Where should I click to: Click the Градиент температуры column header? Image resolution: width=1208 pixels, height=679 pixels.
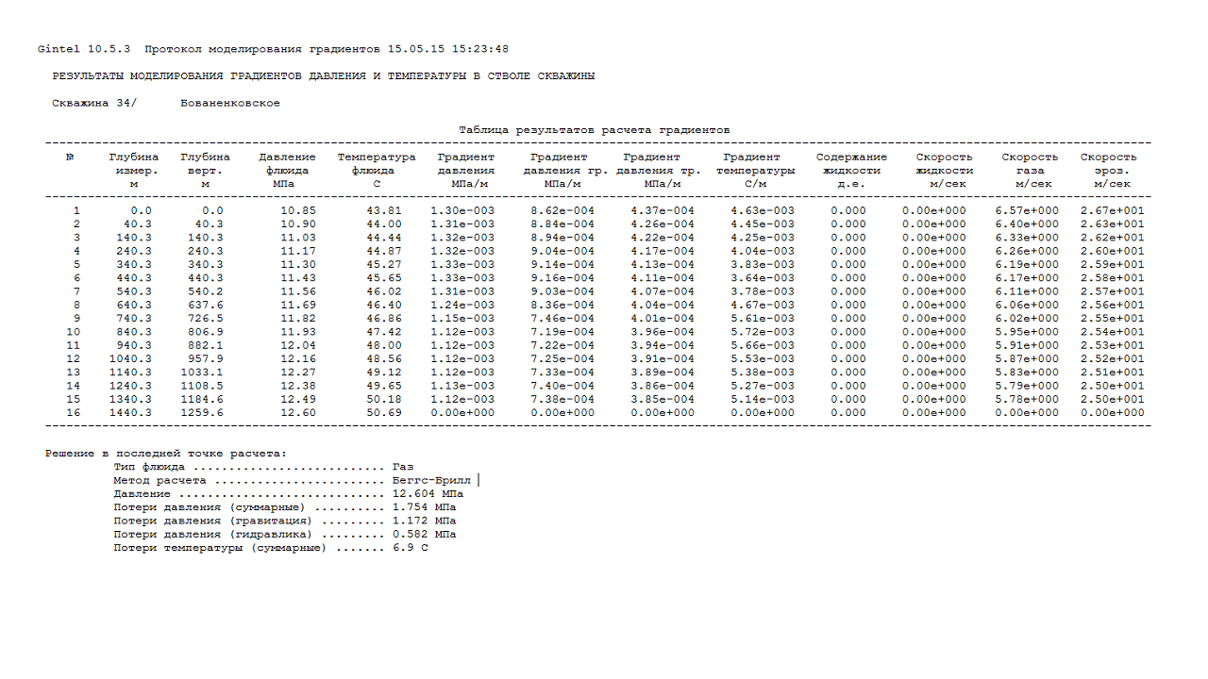pos(751,171)
